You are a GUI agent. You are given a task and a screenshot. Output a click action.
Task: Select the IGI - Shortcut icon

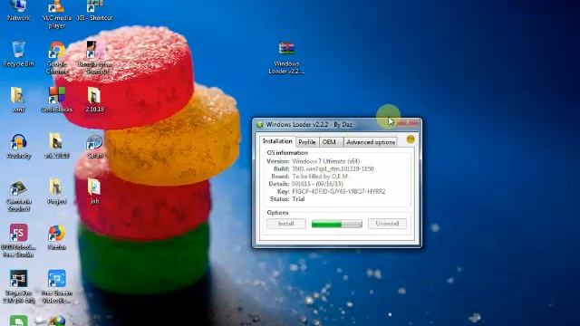pyautogui.click(x=94, y=10)
